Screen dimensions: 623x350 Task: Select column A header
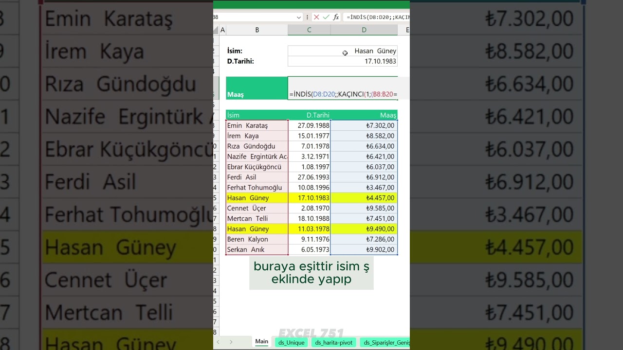point(222,30)
